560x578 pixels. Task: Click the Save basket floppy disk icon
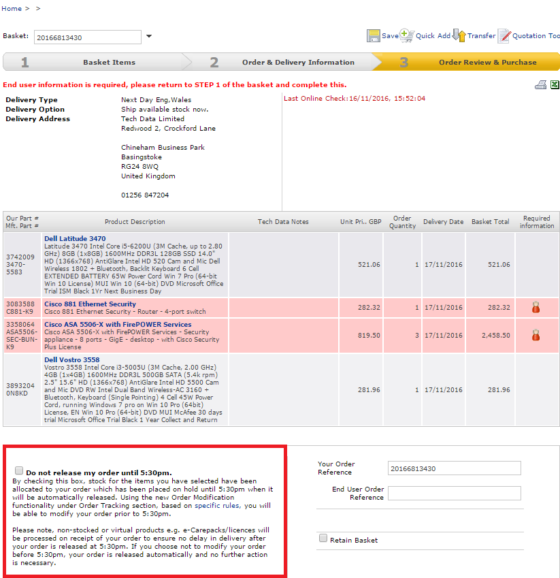pos(374,36)
